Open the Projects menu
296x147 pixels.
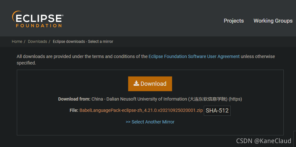coord(234,21)
